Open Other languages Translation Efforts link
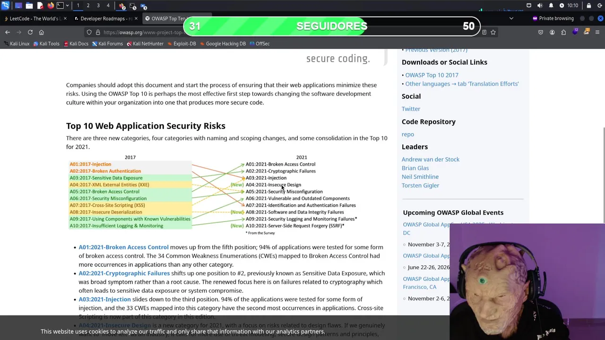The width and height of the screenshot is (605, 340). (462, 84)
